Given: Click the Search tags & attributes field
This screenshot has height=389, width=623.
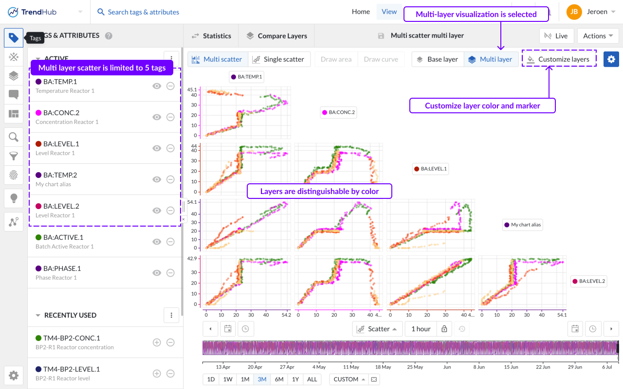Looking at the screenshot, I should pos(144,12).
